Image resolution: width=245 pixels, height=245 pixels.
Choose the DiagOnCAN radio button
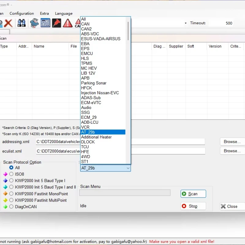[x=11, y=206]
